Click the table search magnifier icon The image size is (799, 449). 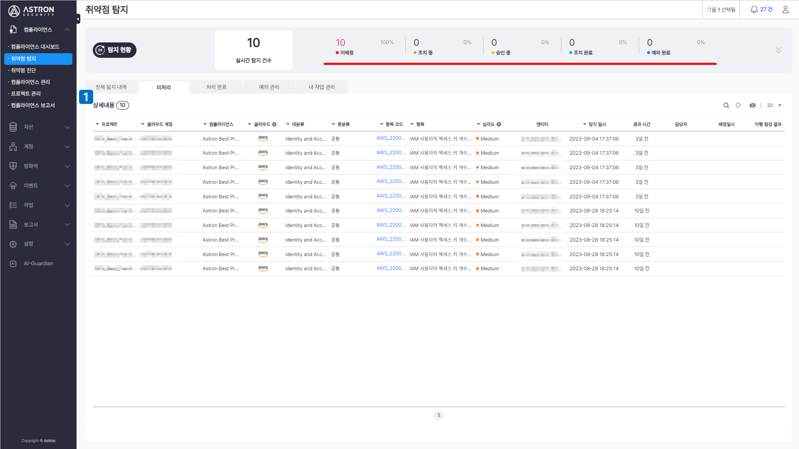[x=726, y=106]
